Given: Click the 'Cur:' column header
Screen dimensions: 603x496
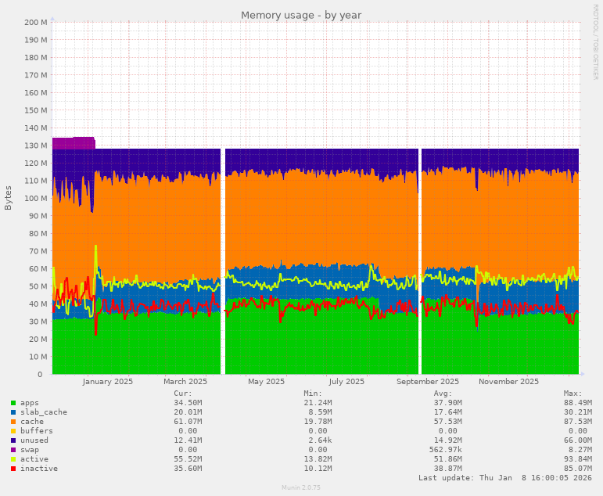Looking at the screenshot, I should [183, 394].
